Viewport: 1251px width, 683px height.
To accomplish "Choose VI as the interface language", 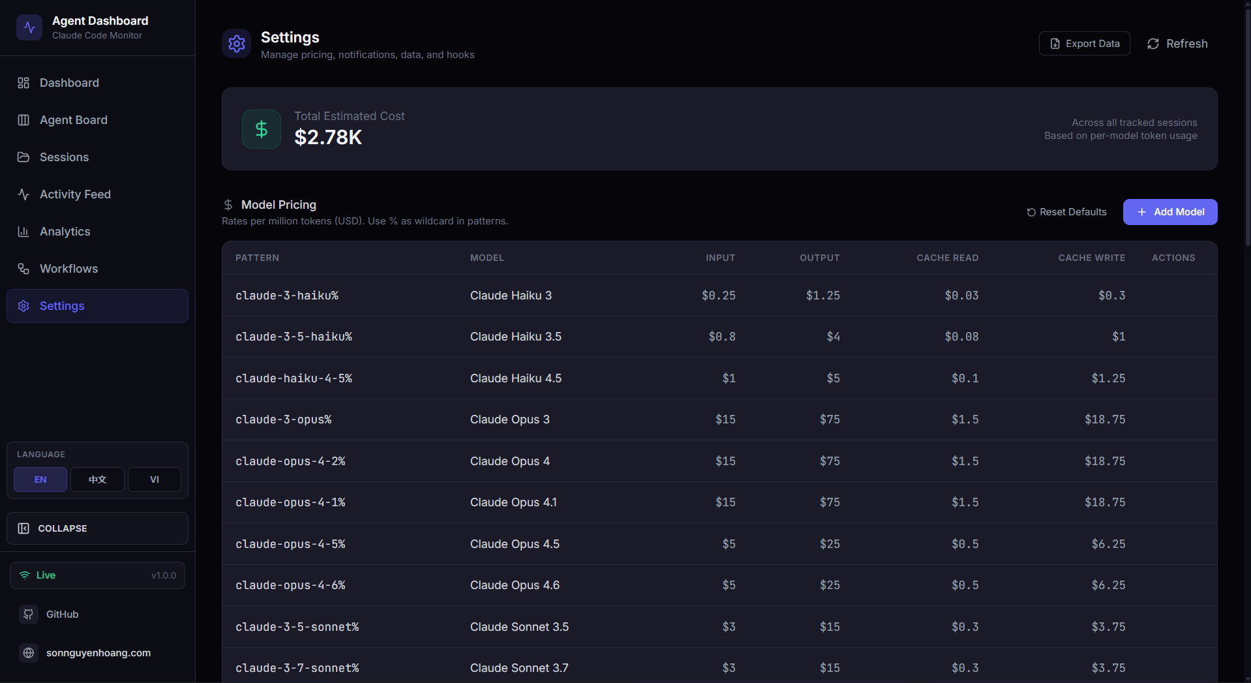I will (154, 479).
